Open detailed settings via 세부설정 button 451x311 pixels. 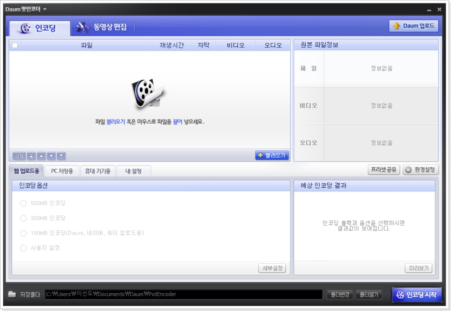coord(272,268)
